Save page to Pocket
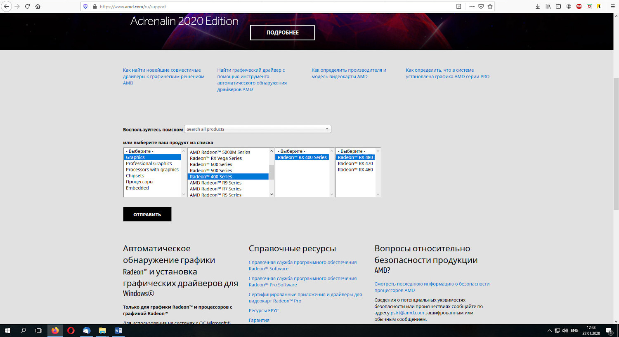619x337 pixels. (x=481, y=7)
